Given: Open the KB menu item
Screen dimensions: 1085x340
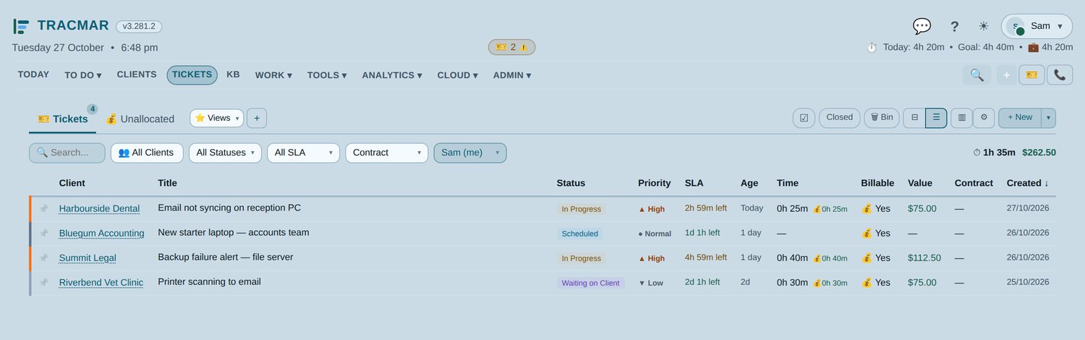Looking at the screenshot, I should [233, 75].
